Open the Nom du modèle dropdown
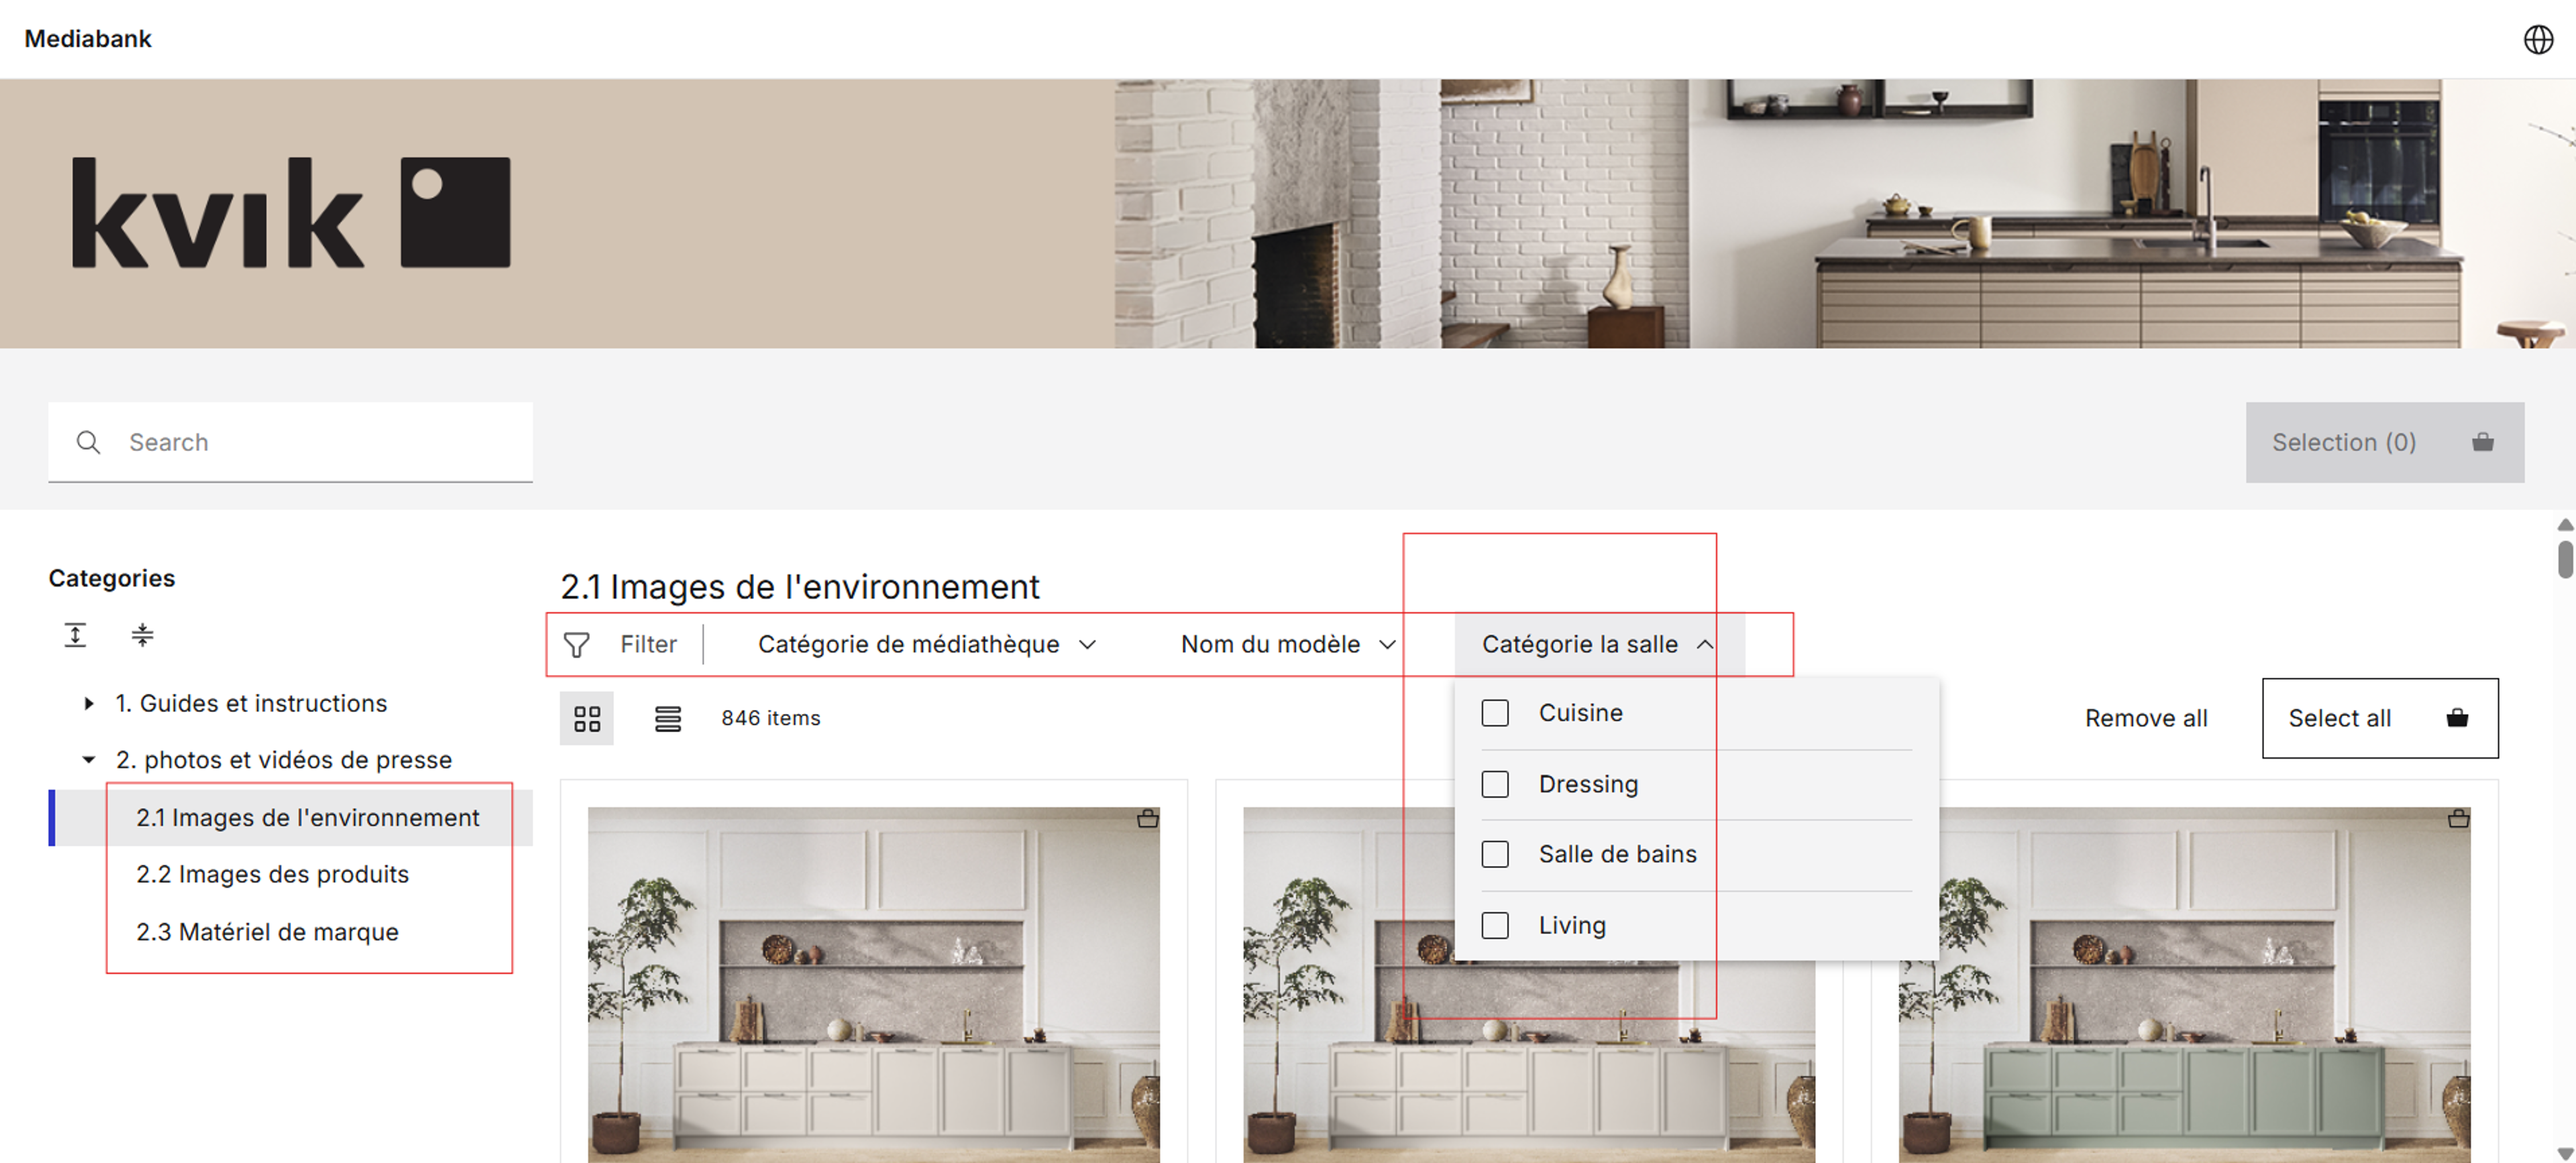Image resolution: width=2576 pixels, height=1163 pixels. [1287, 644]
